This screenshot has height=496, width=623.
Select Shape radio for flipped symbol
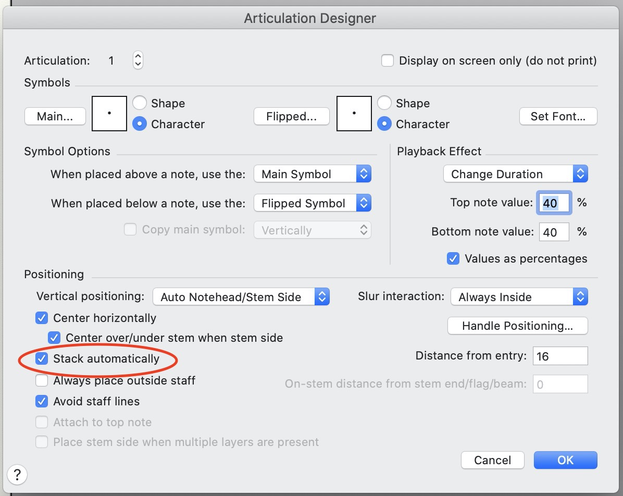(x=384, y=103)
